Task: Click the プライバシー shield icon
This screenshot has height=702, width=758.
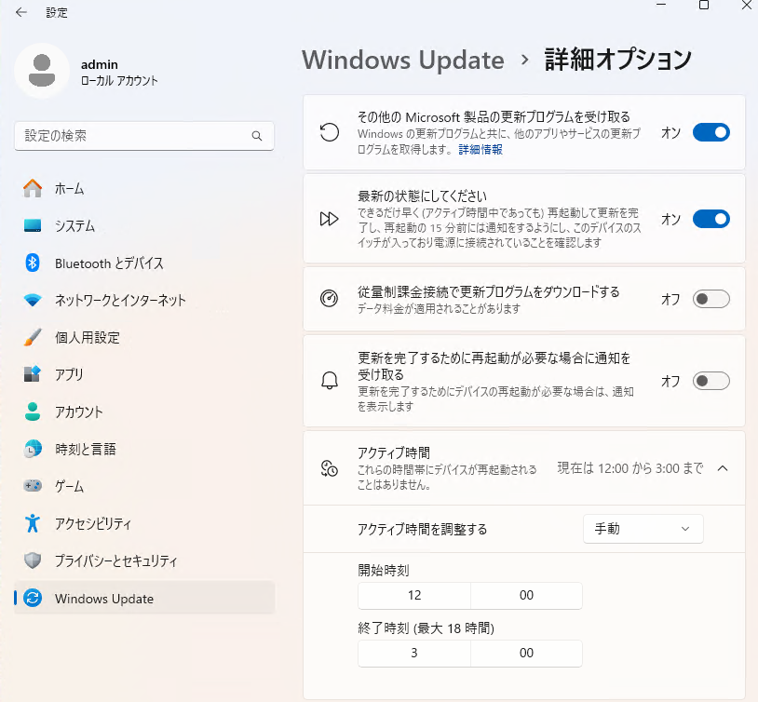Action: (x=33, y=560)
